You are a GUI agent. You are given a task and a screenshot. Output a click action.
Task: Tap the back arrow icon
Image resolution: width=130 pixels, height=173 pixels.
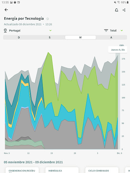(6, 10)
